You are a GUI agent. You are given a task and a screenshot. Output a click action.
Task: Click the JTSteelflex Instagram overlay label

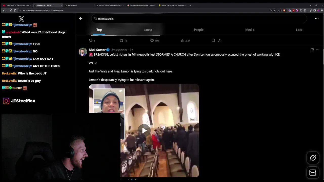pos(19,101)
